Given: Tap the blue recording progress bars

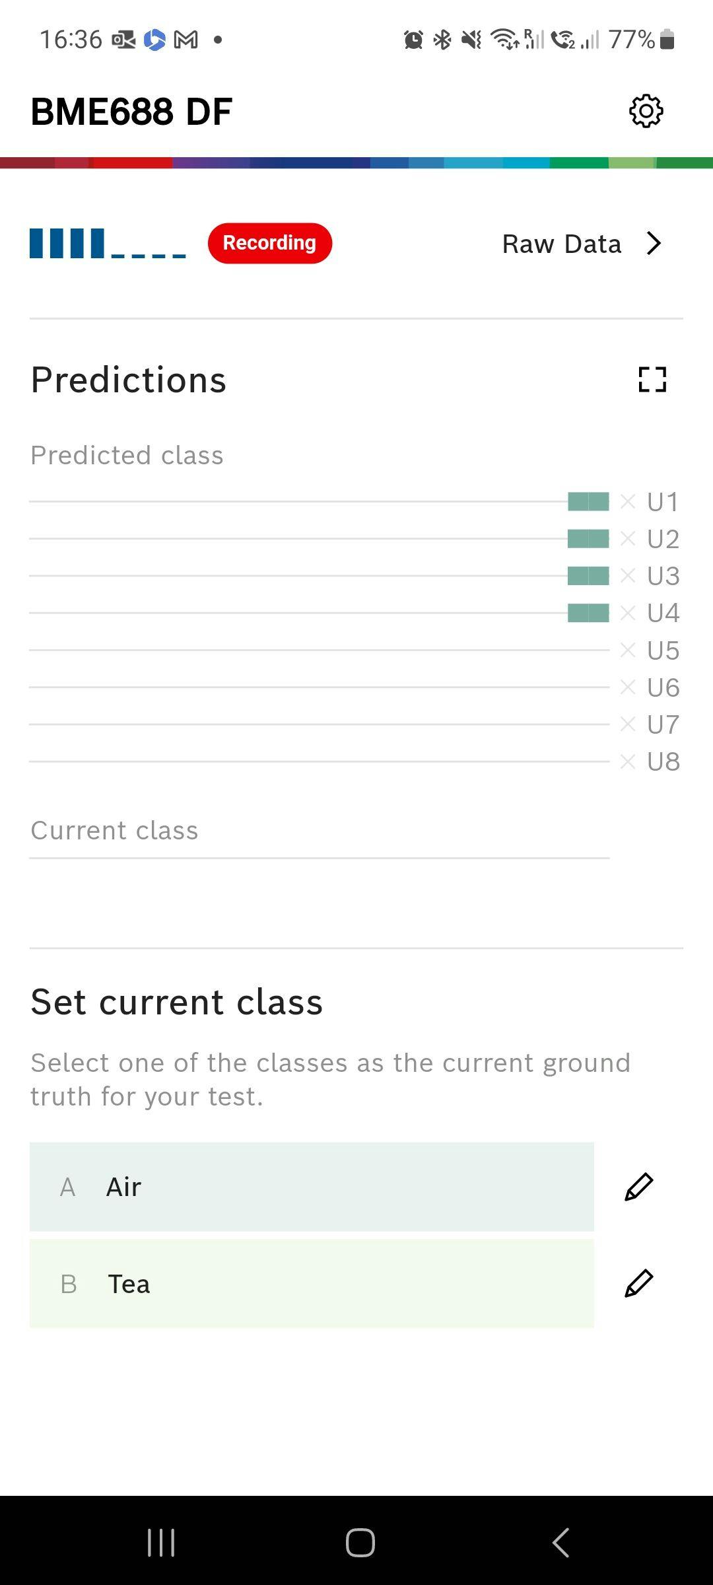Looking at the screenshot, I should [108, 243].
